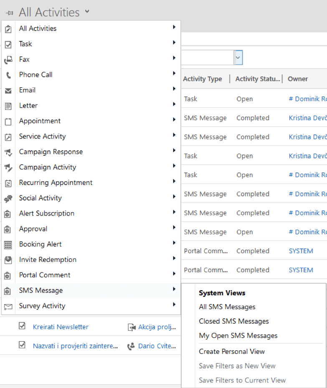This screenshot has height=388, width=327.
Task: Click the Social Activity chat icon
Action: [8, 199]
